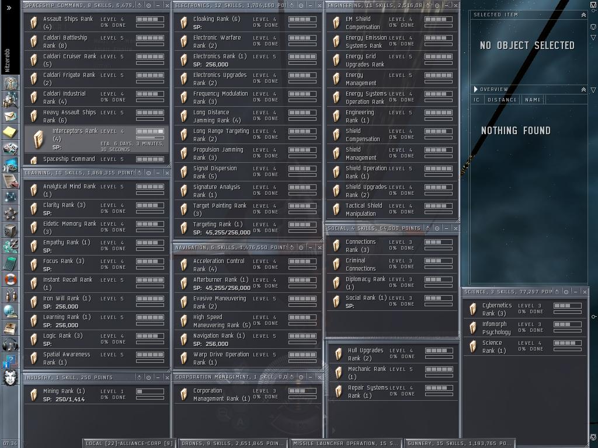This screenshot has height=448, width=598.
Task: Collapse the Selected Item panel chevron
Action: pyautogui.click(x=583, y=15)
